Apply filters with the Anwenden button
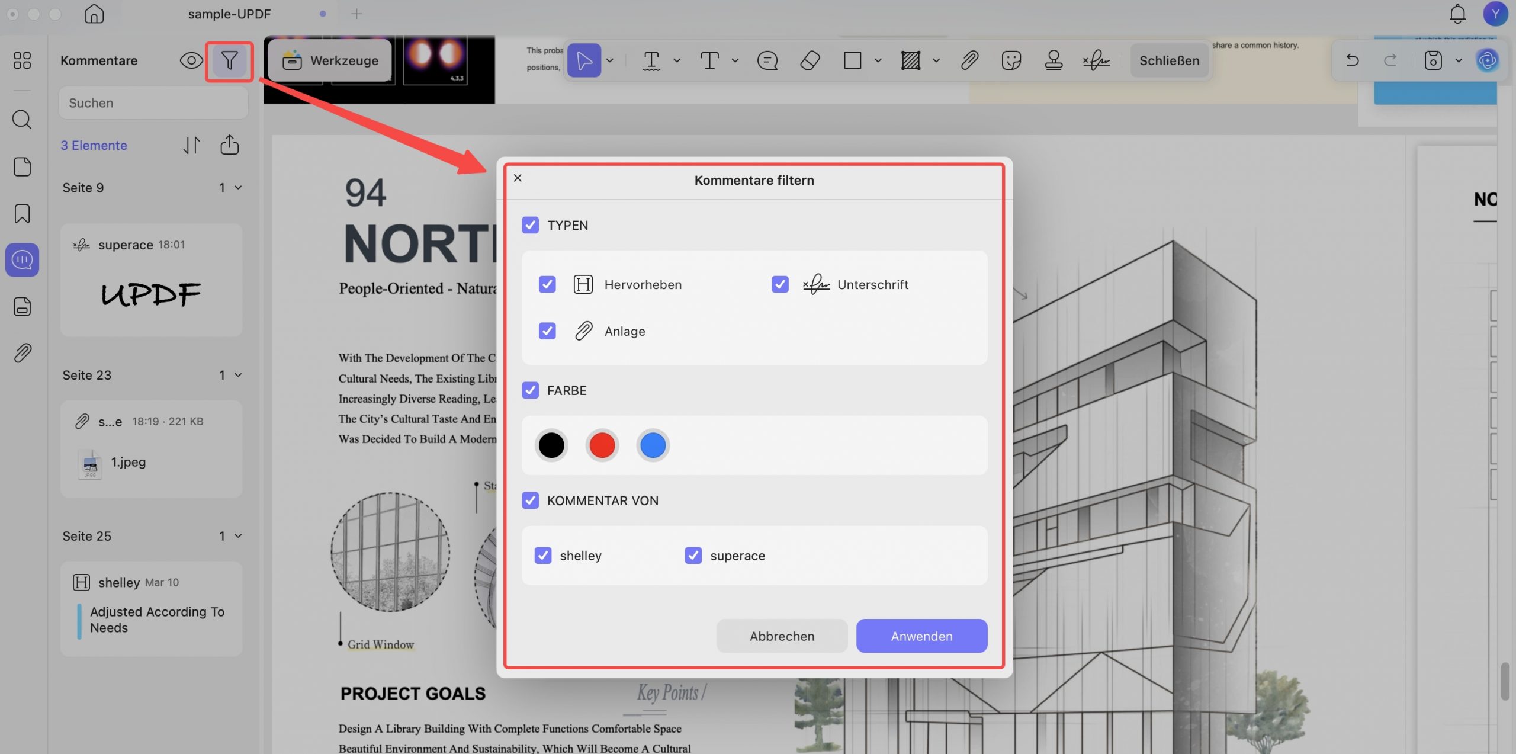The height and width of the screenshot is (754, 1516). tap(921, 636)
